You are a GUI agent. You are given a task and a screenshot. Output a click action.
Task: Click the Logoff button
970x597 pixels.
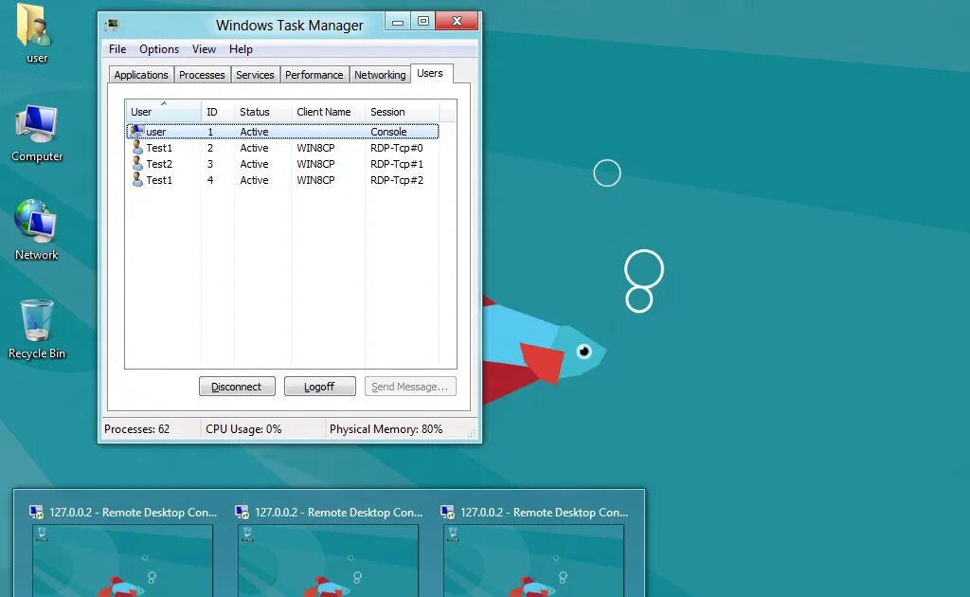coord(320,386)
